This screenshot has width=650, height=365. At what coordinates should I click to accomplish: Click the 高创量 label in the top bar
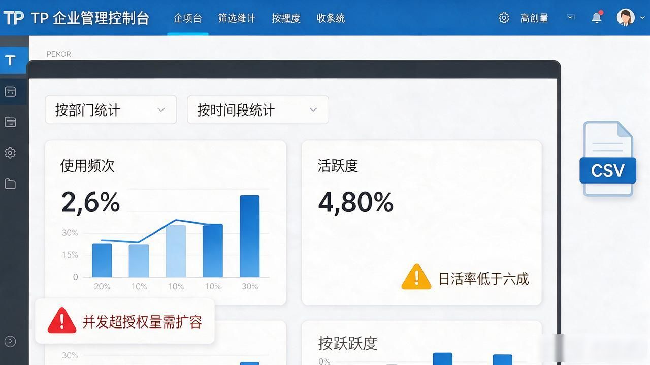pyautogui.click(x=534, y=18)
